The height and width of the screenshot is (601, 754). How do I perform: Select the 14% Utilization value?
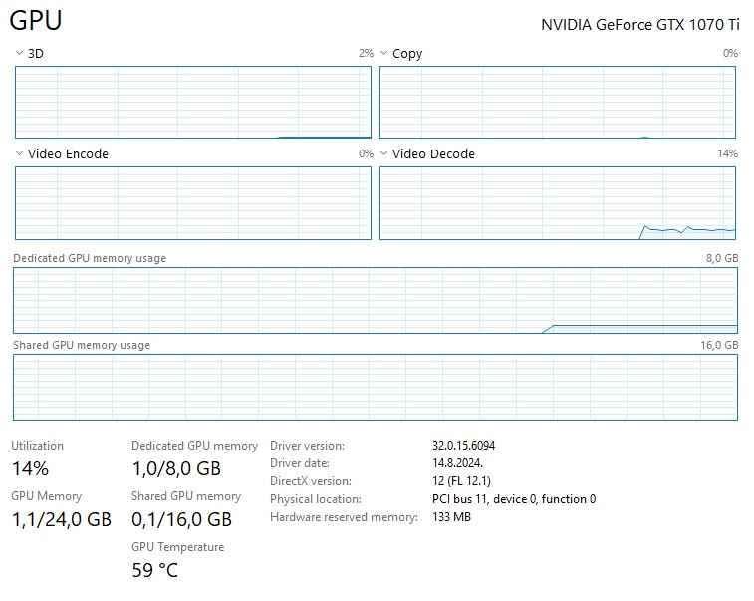point(30,468)
